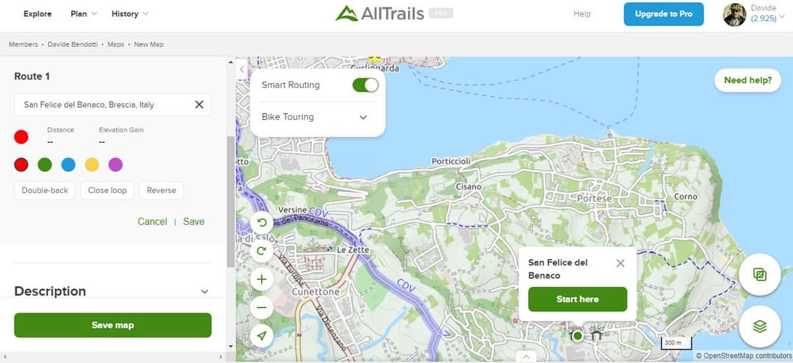Click the New Map breadcrumb
The height and width of the screenshot is (363, 793).
(x=149, y=44)
